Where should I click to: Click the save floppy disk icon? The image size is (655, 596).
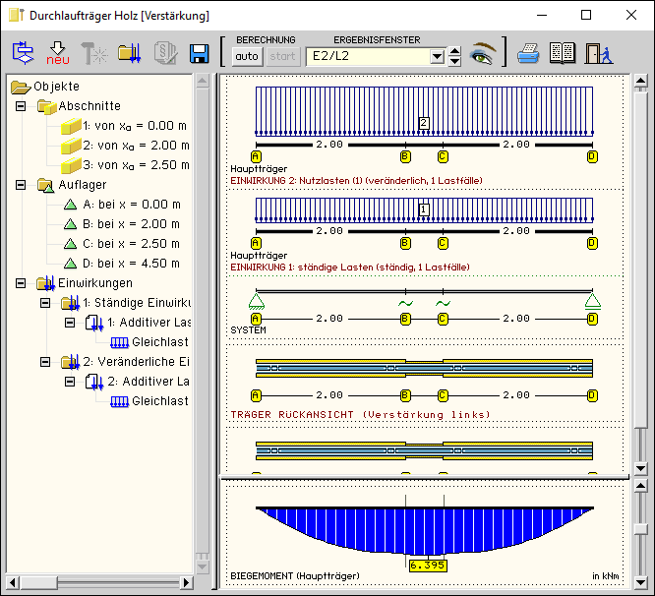tap(199, 54)
